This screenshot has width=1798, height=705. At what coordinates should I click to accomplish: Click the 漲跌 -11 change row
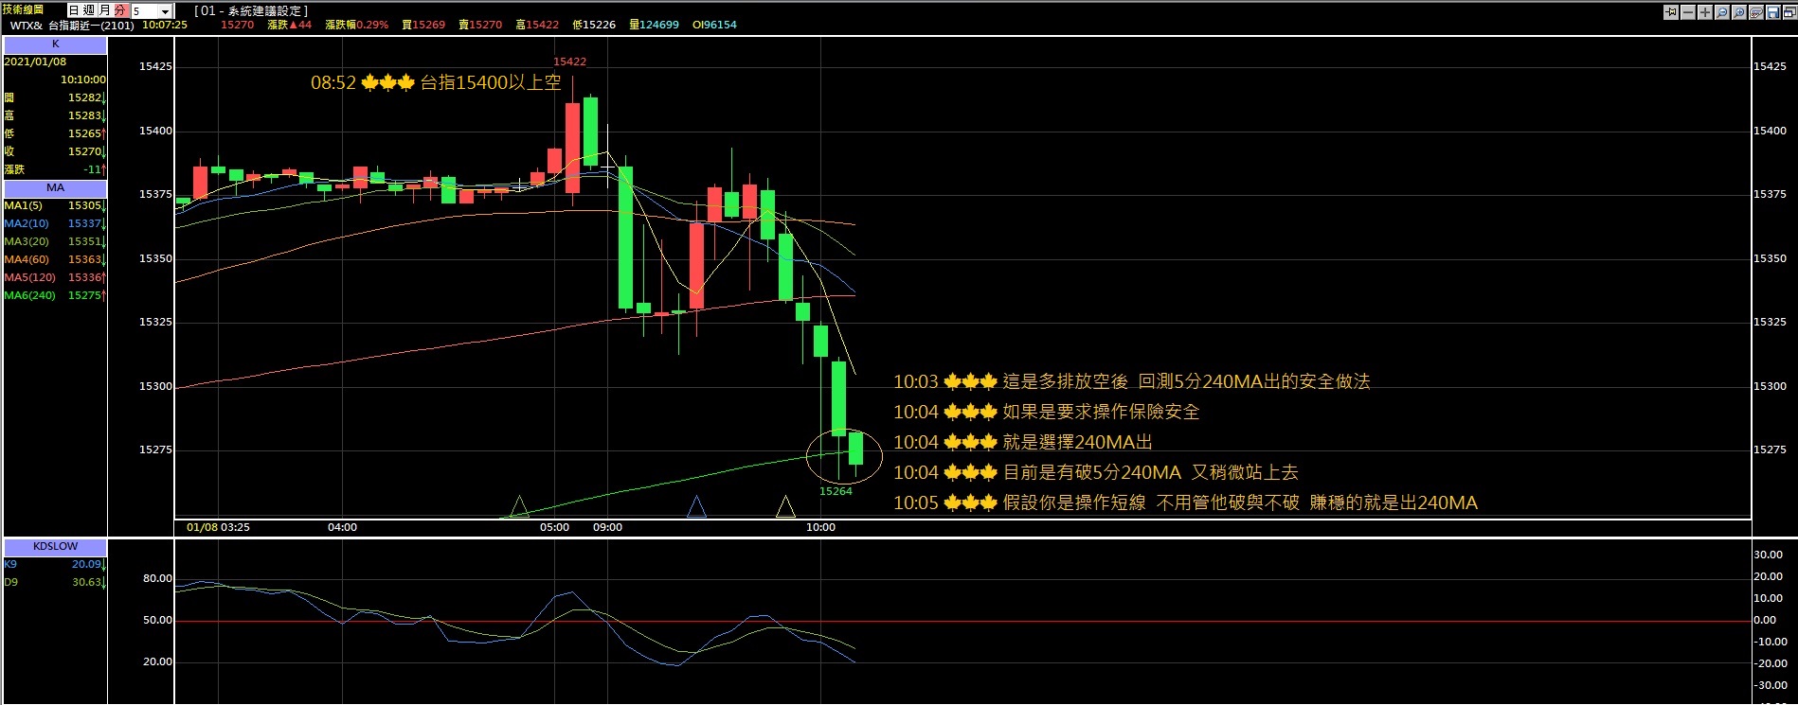(x=55, y=169)
